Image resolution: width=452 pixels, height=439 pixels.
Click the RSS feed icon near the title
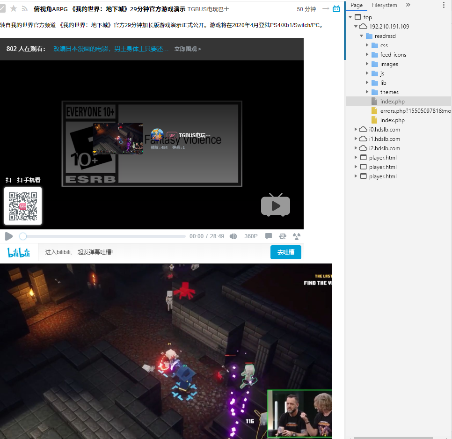click(x=24, y=8)
